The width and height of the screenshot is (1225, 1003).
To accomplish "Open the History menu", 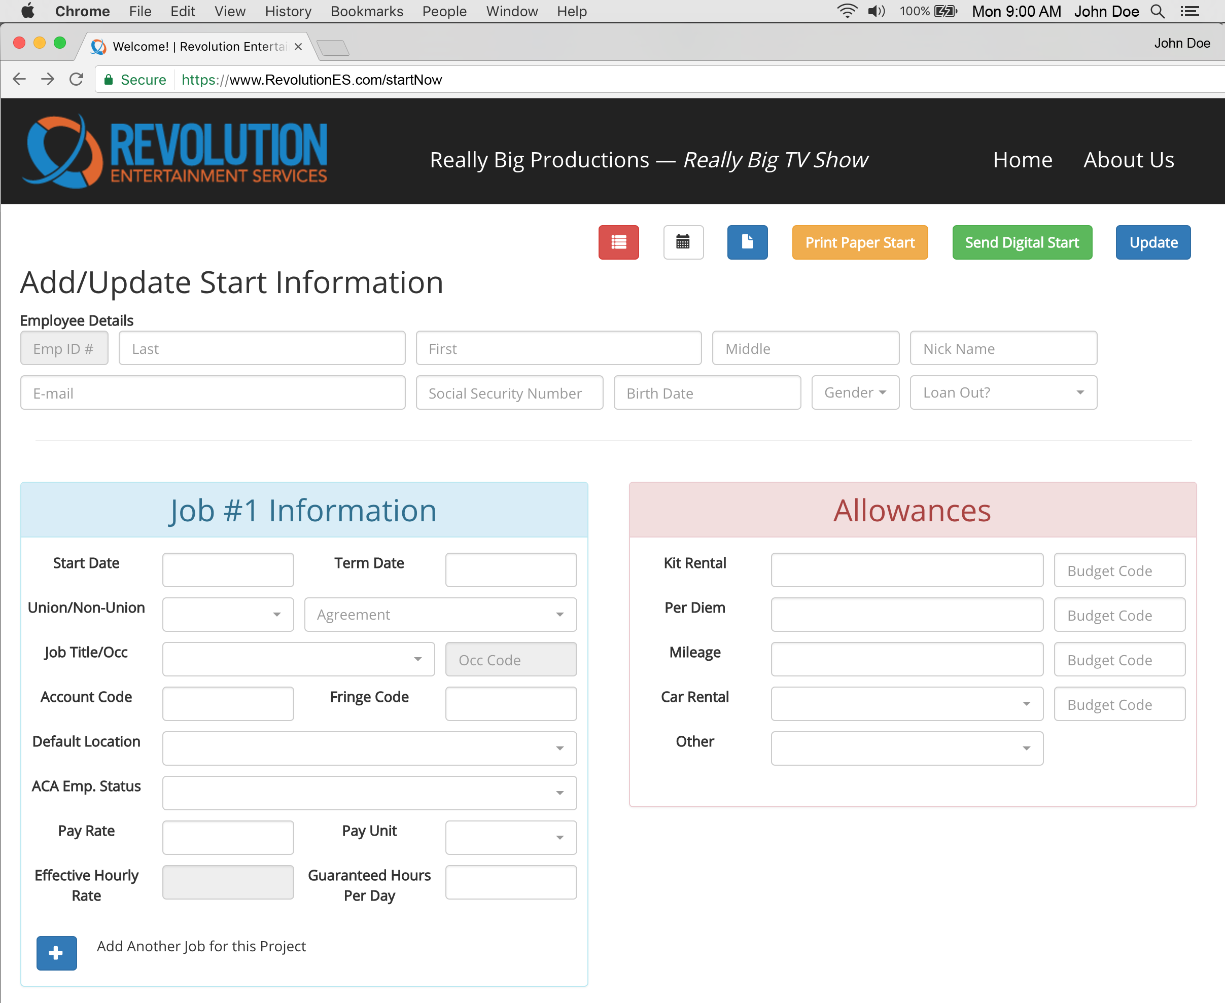I will coord(287,11).
